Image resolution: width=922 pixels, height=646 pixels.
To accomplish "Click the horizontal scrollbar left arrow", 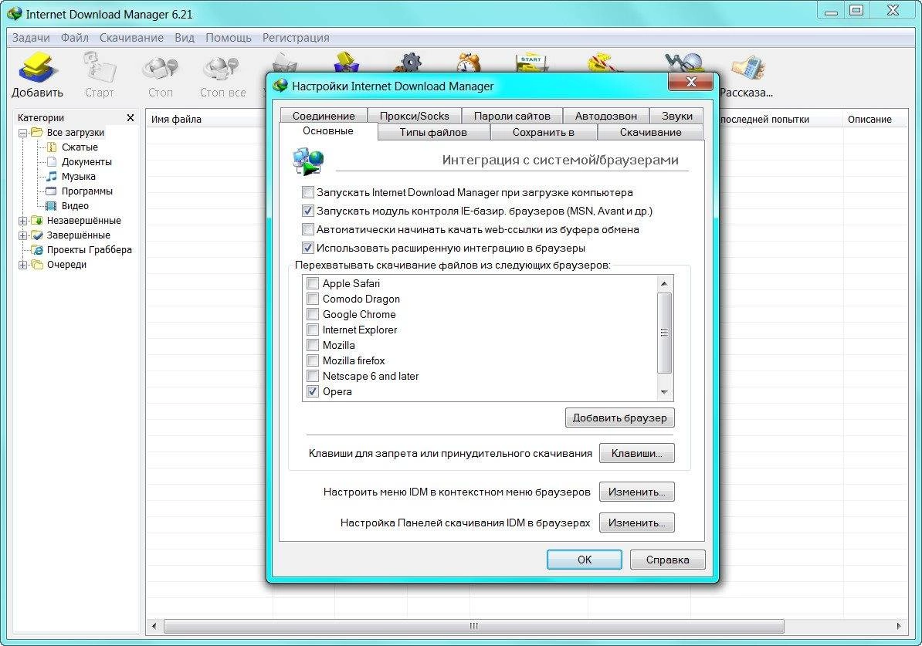I will tap(154, 626).
